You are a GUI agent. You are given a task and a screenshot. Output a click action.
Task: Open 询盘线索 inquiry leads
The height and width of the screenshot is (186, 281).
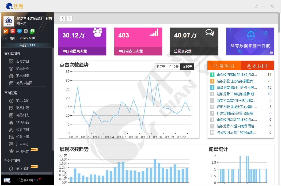22,168
